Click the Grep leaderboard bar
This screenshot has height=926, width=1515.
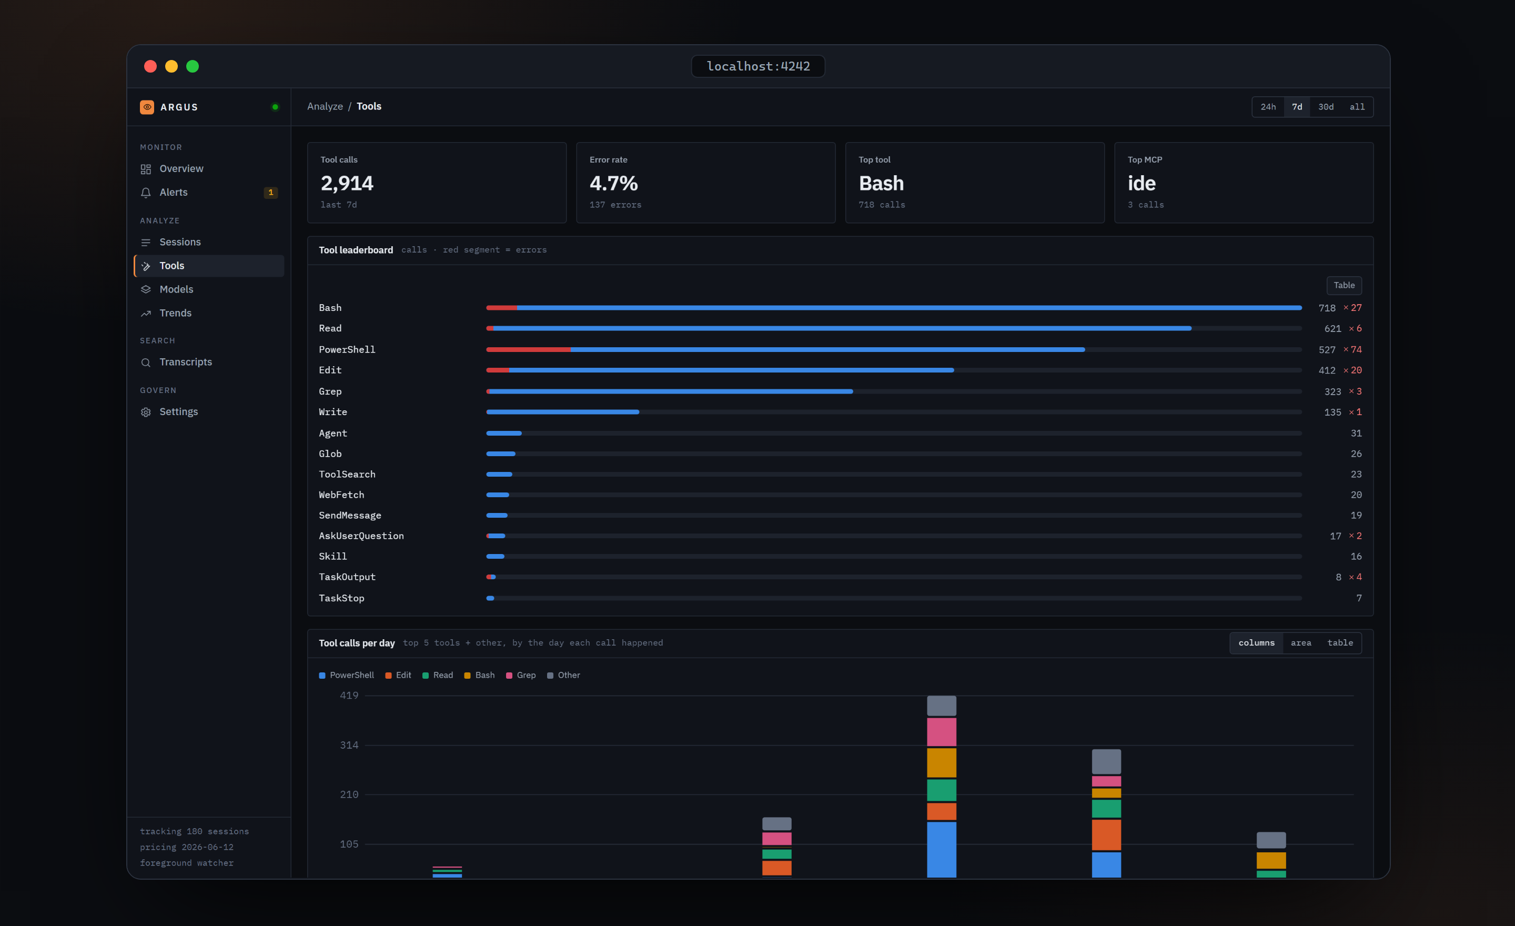[669, 391]
